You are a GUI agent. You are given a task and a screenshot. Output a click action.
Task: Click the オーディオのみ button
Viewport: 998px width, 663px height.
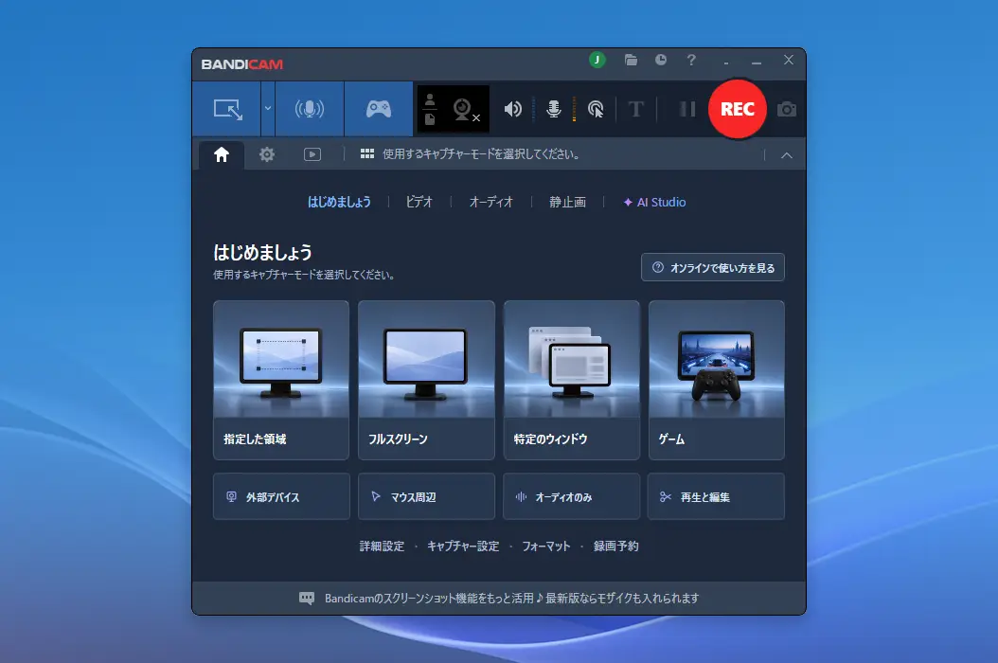(x=572, y=496)
